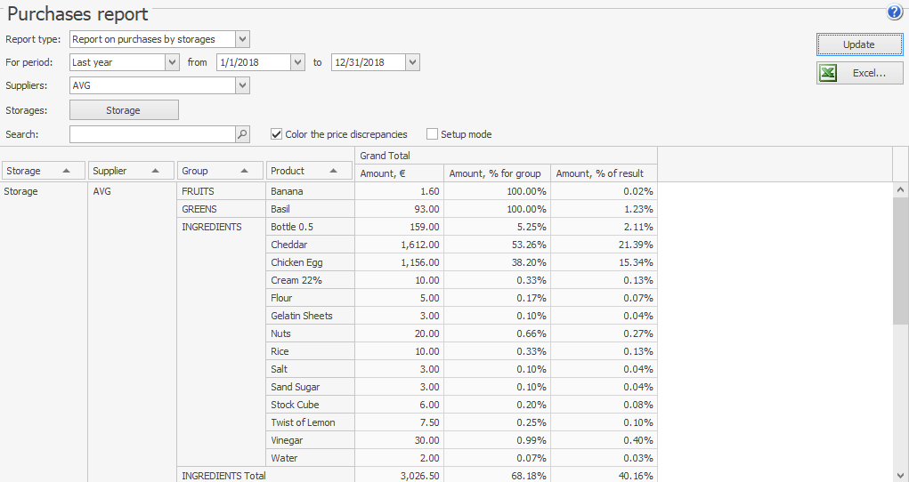The image size is (909, 482).
Task: Click the Excel spreadsheet icon
Action: [828, 73]
